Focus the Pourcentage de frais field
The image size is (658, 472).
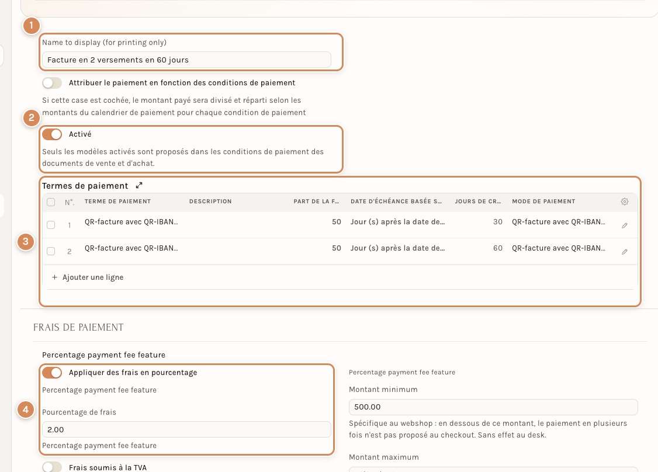click(x=186, y=429)
